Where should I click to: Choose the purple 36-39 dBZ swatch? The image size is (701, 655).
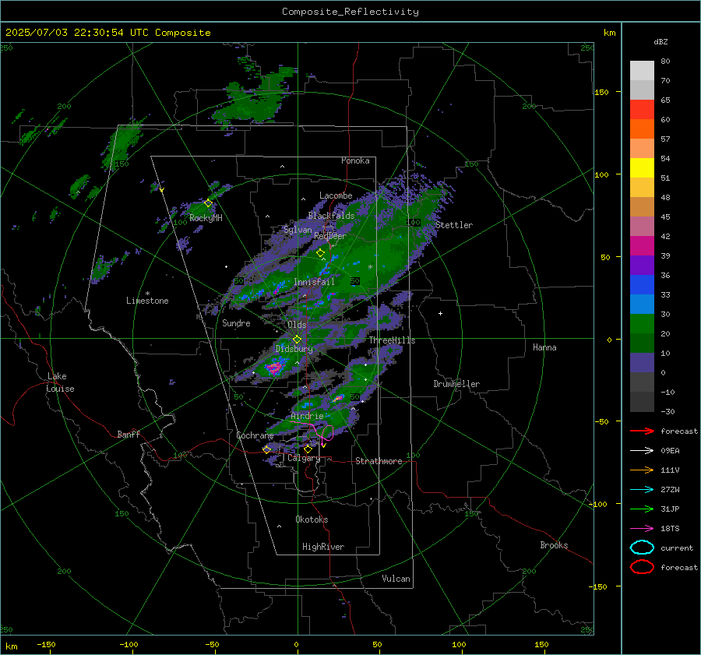click(642, 265)
